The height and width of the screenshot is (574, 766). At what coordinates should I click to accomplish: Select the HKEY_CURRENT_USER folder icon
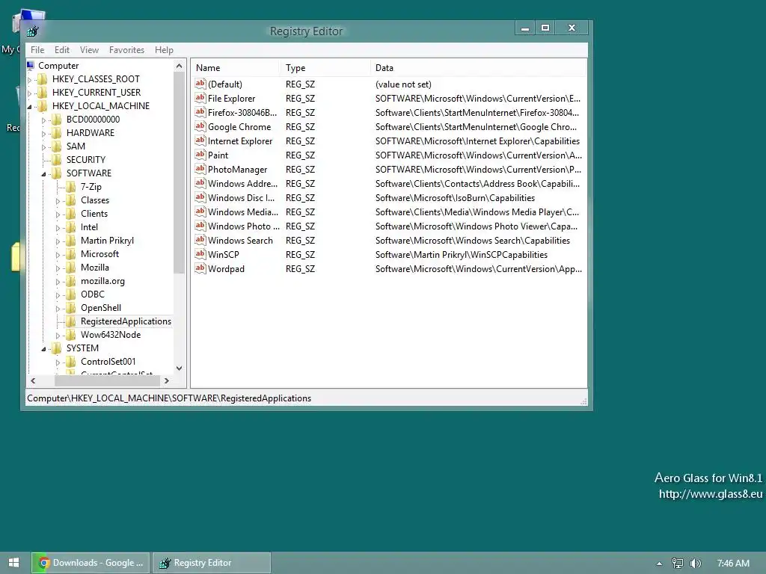(43, 92)
